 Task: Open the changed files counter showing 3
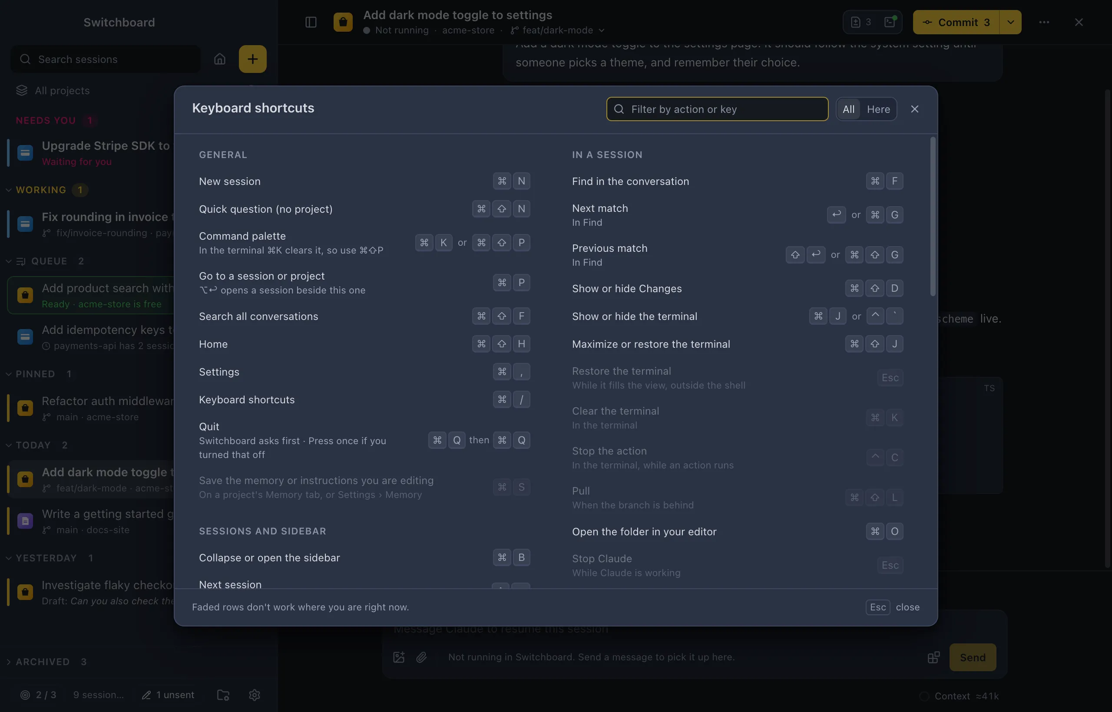coord(861,22)
